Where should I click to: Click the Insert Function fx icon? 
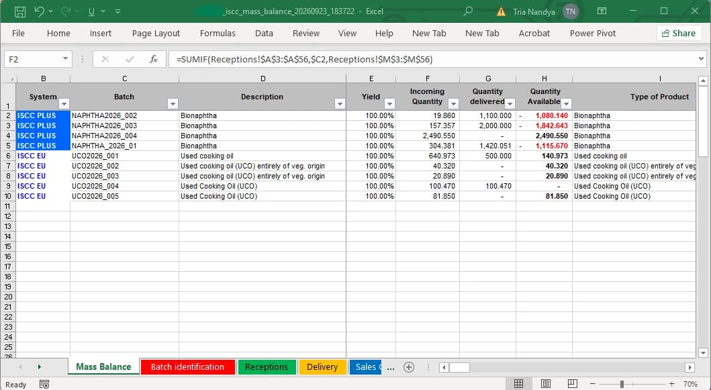coord(154,59)
